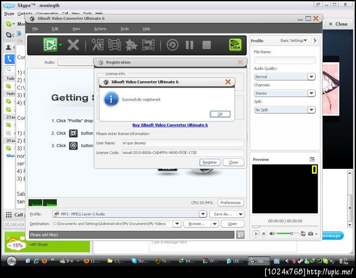
Task: Open the snapshot dropdown arrow
Action: tap(316, 234)
